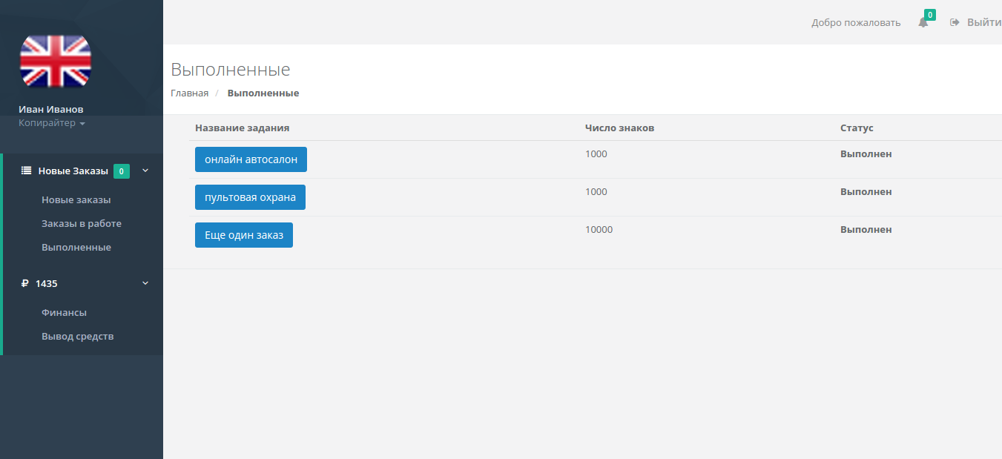Click the 10000 character count cell
The image size is (1002, 459).
[599, 229]
